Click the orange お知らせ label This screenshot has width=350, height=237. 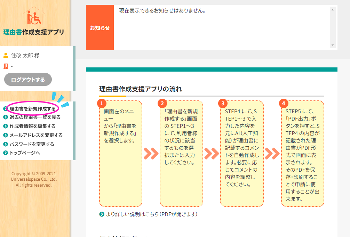(x=100, y=28)
